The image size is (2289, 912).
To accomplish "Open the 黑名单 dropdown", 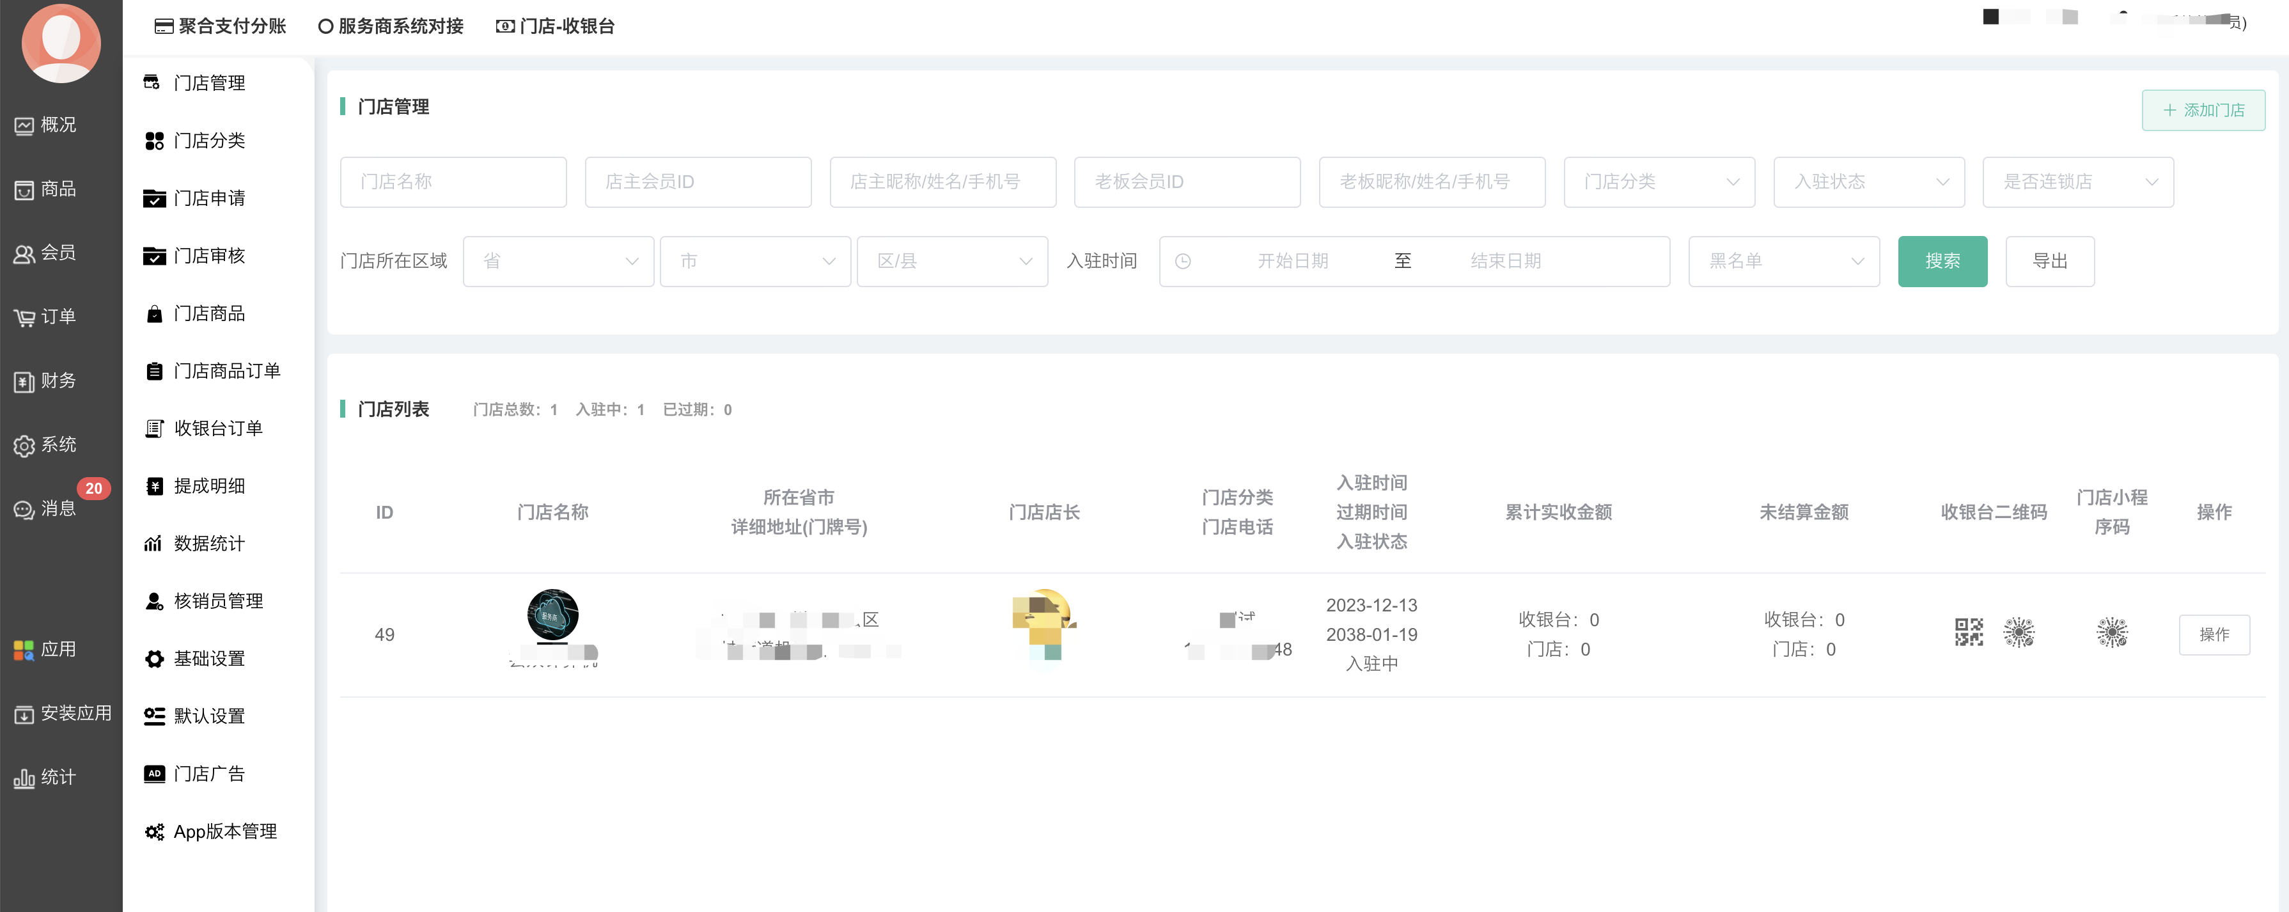I will (x=1783, y=262).
